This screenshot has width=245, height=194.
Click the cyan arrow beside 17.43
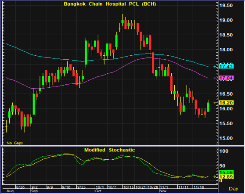(x=215, y=67)
